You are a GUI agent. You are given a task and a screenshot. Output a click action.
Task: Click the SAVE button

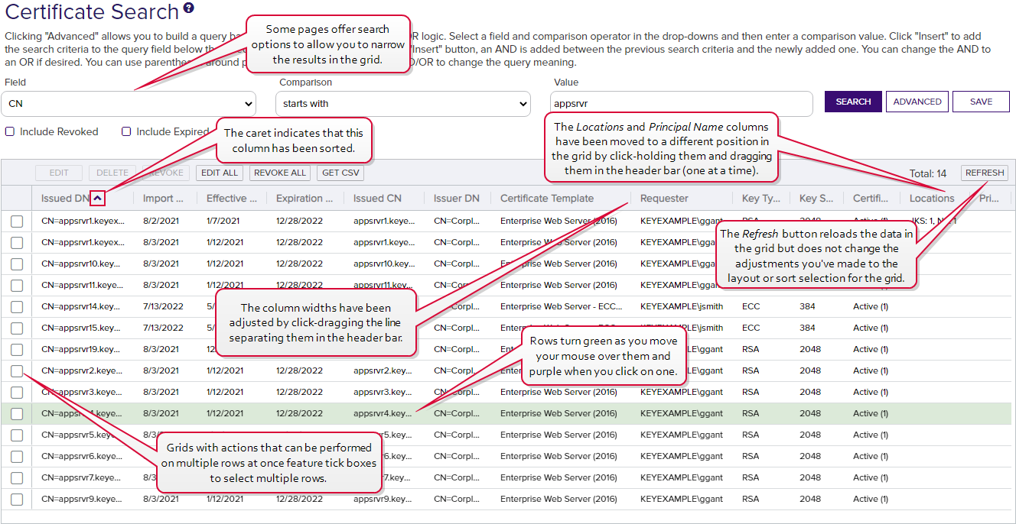coord(981,102)
